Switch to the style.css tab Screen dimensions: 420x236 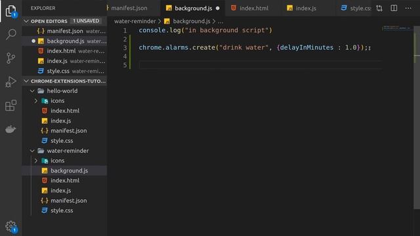(356, 9)
